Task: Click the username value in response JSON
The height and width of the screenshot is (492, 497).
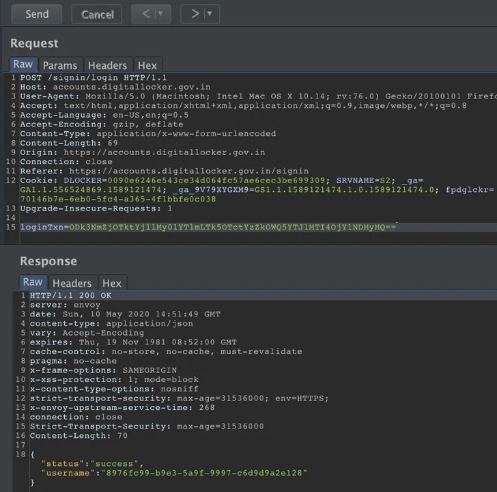Action: click(x=204, y=473)
